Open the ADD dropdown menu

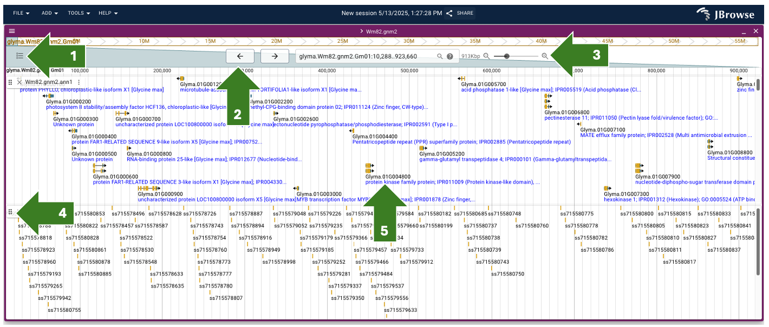(50, 13)
